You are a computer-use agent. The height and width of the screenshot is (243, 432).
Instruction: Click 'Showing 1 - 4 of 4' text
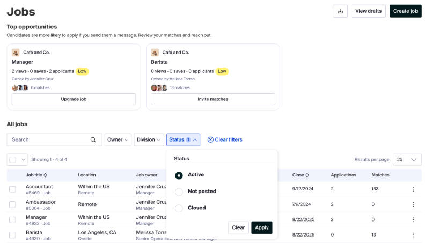[x=49, y=159]
